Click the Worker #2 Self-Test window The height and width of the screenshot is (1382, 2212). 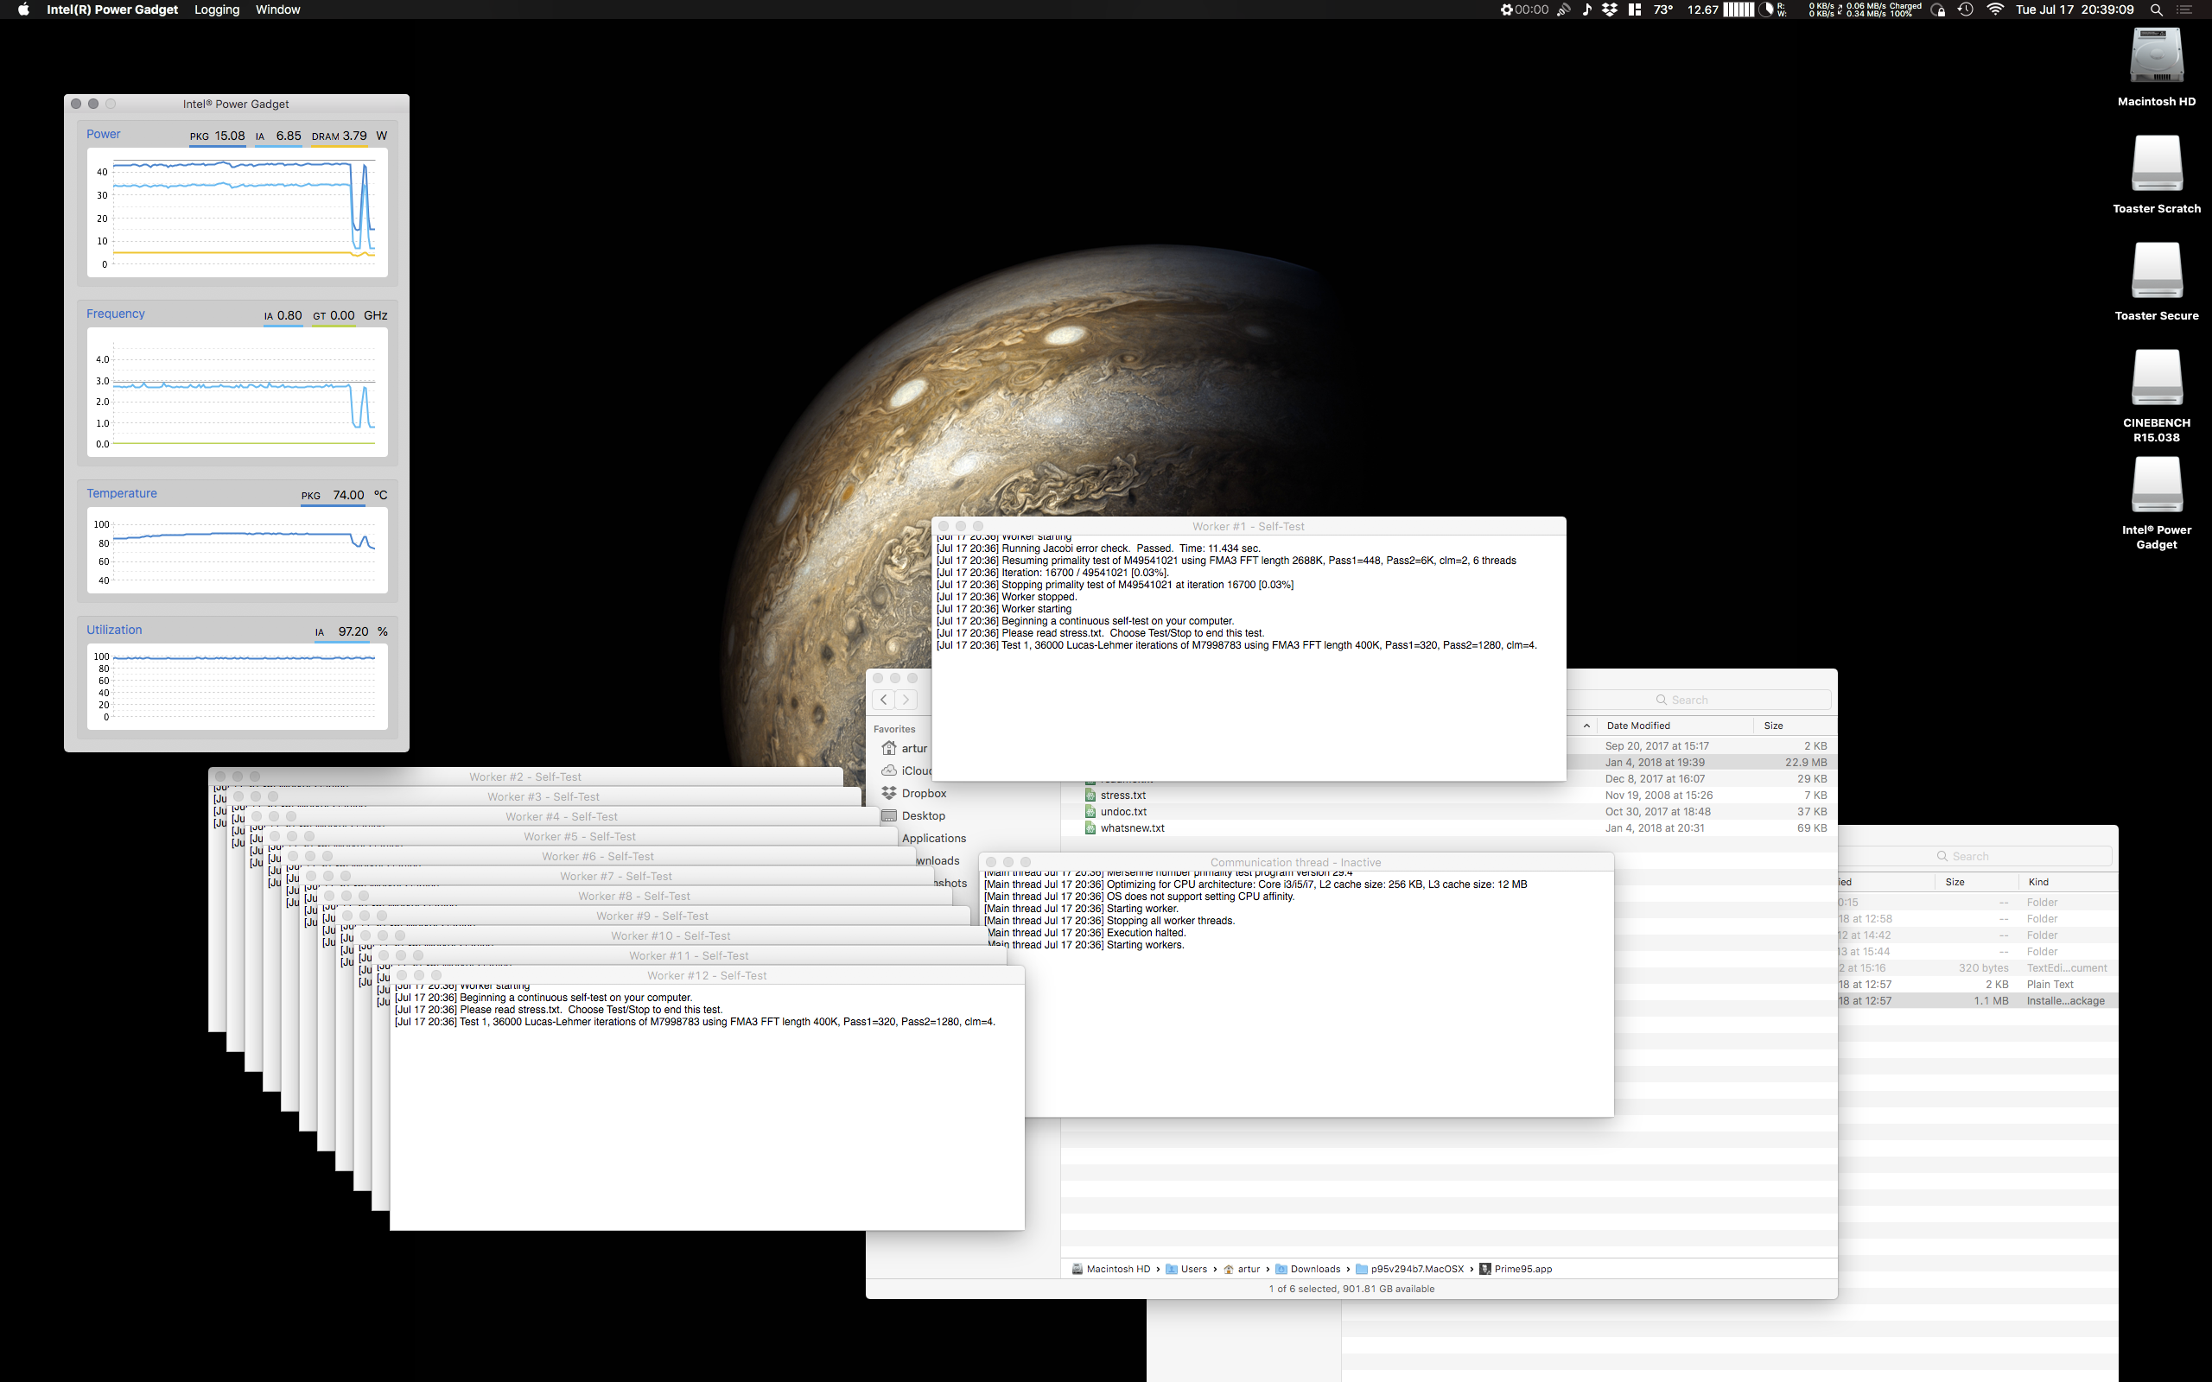pos(525,776)
